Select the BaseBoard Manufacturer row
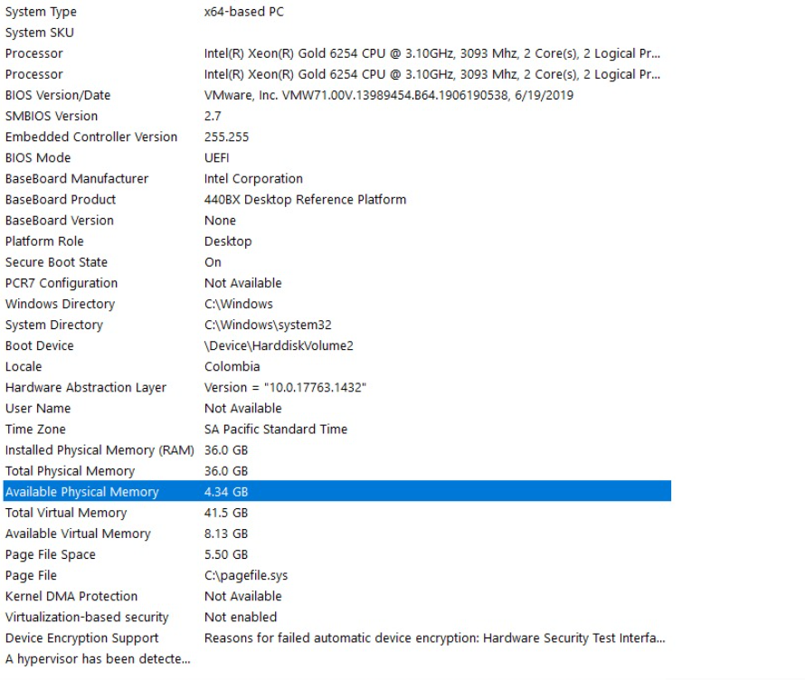This screenshot has width=805, height=680. tap(77, 179)
